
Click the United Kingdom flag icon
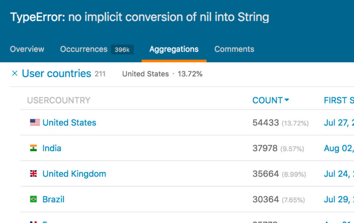coord(33,174)
